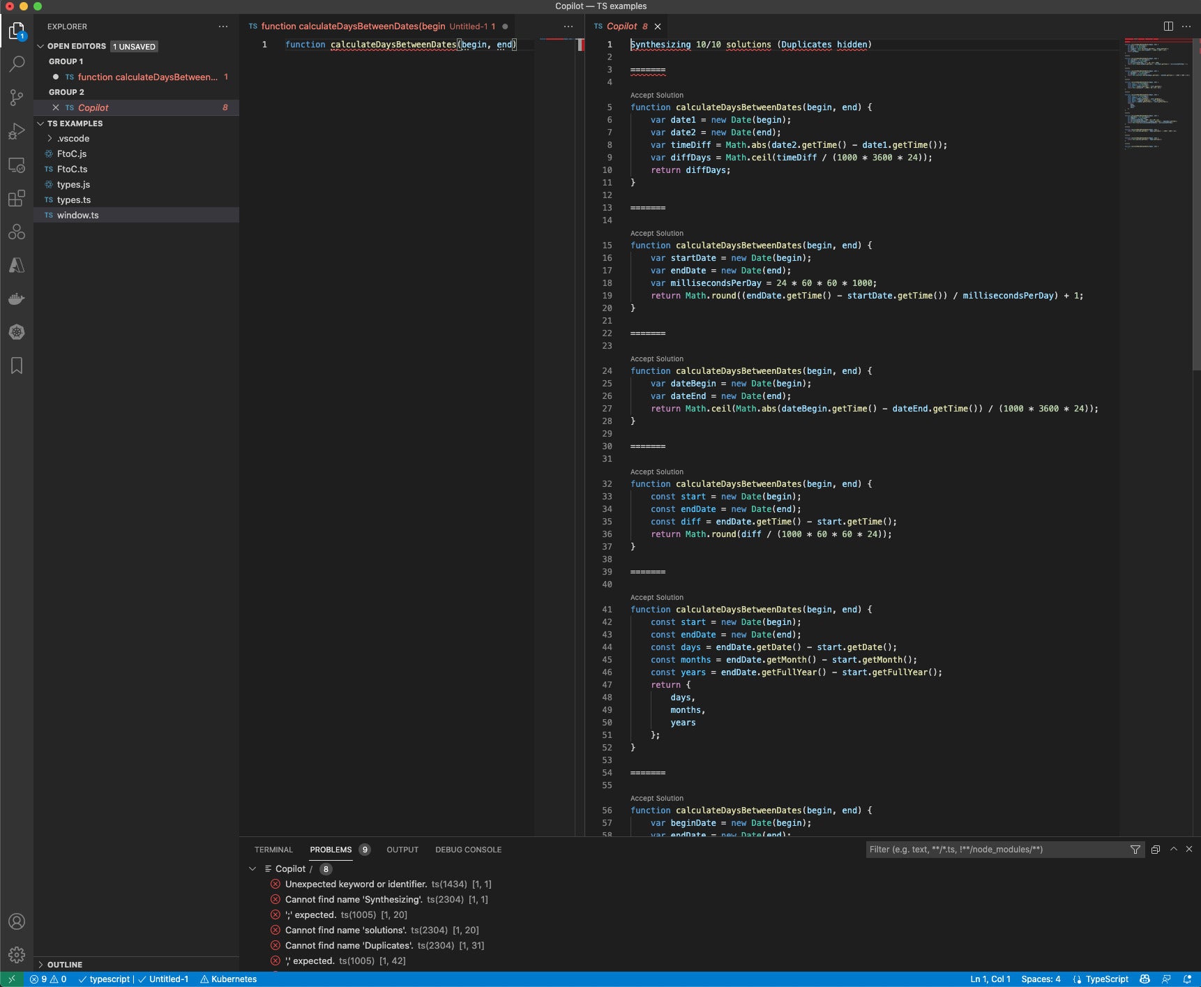Accept Solution above the date1 function
The height and width of the screenshot is (987, 1201).
pyautogui.click(x=656, y=95)
